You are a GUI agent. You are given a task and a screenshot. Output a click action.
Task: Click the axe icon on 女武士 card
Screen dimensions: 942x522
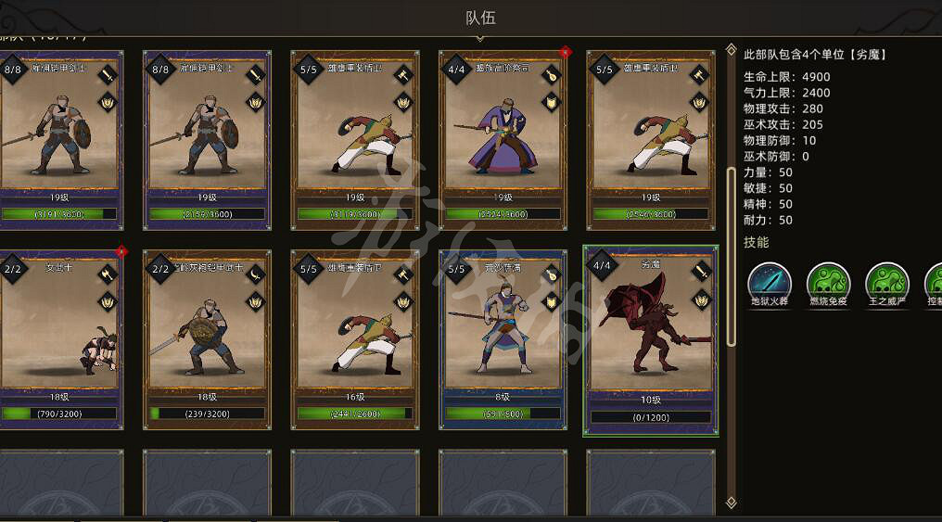point(108,274)
